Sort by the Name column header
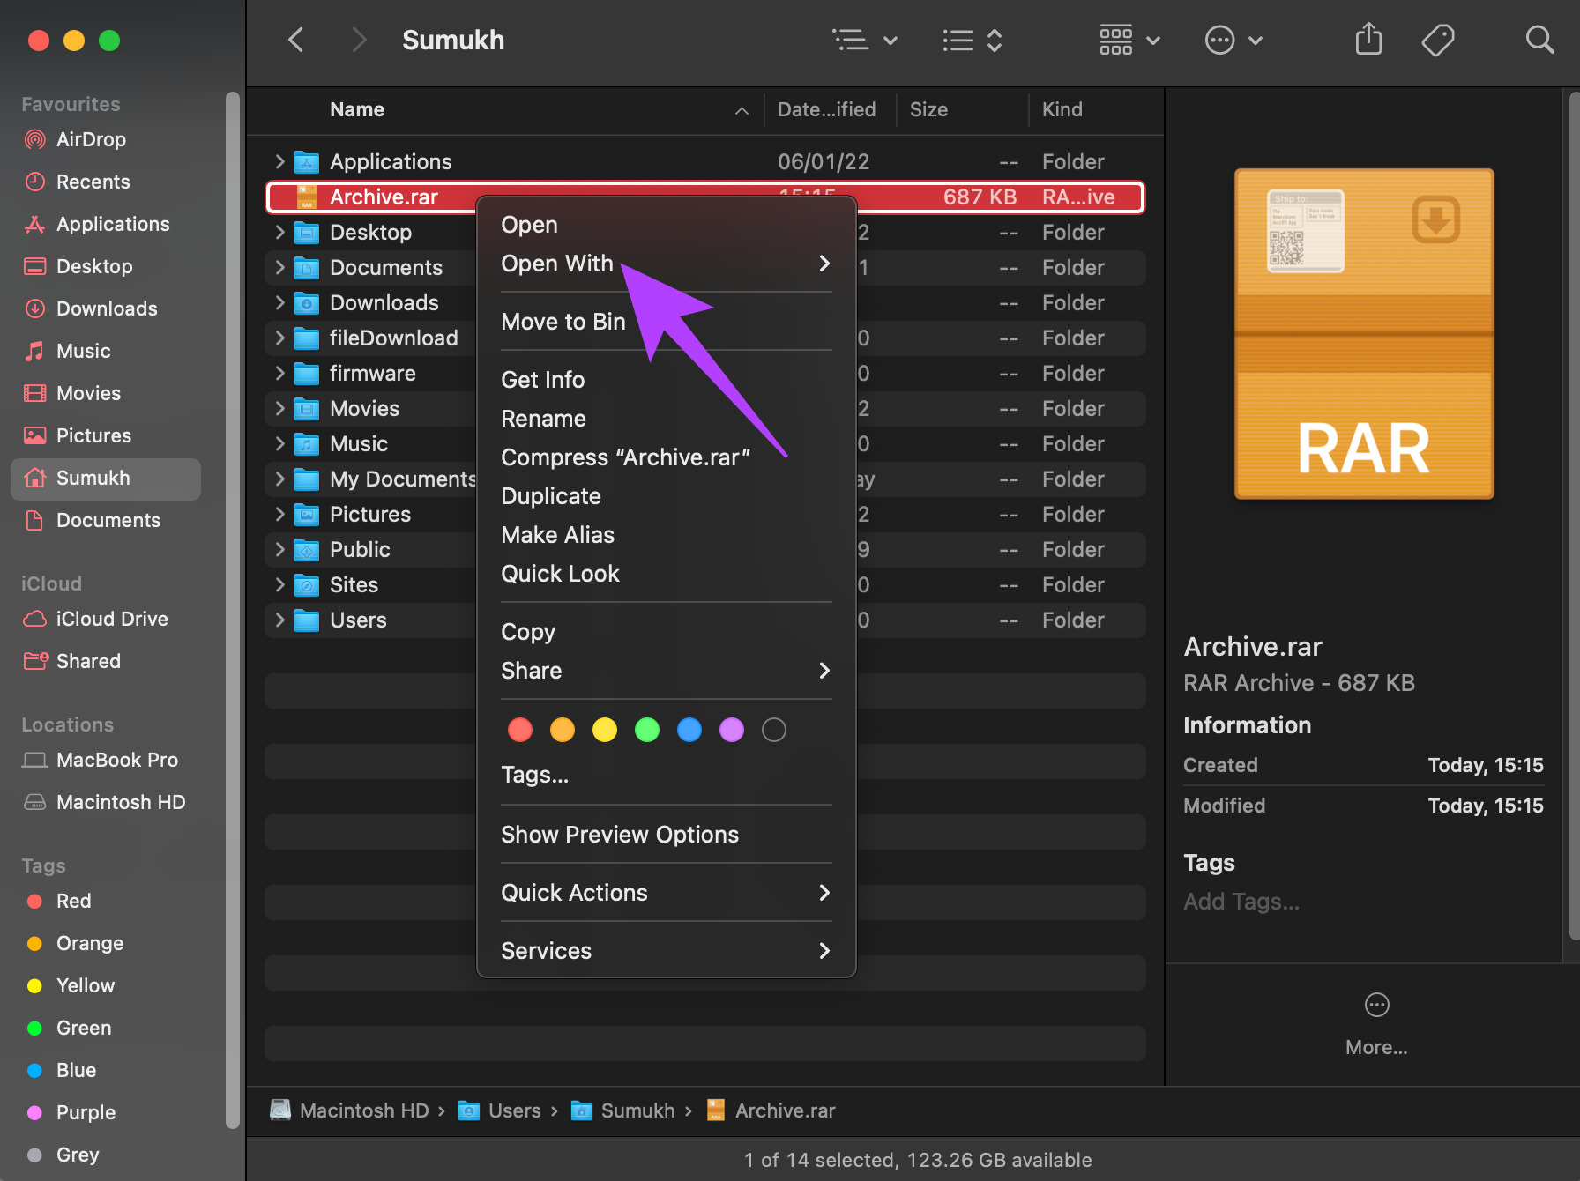Image resolution: width=1580 pixels, height=1181 pixels. pos(357,109)
